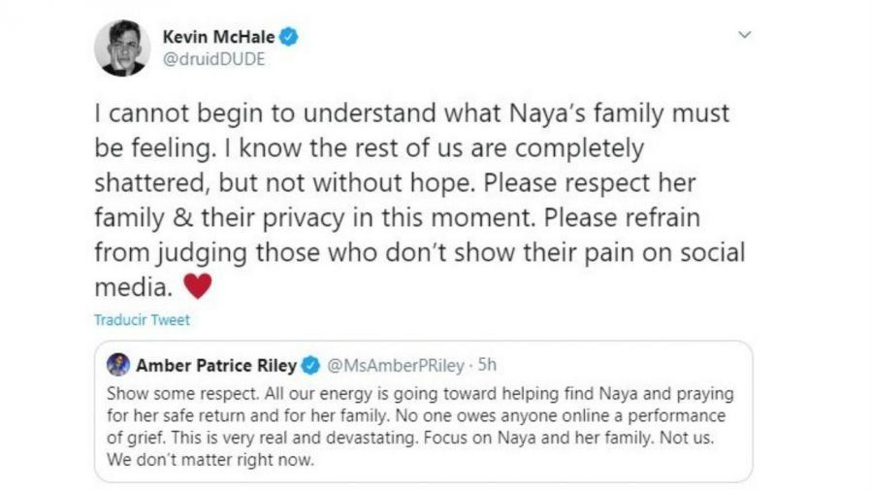This screenshot has height=490, width=873.
Task: Open Kevin McHale's profile picture
Action: (x=122, y=48)
